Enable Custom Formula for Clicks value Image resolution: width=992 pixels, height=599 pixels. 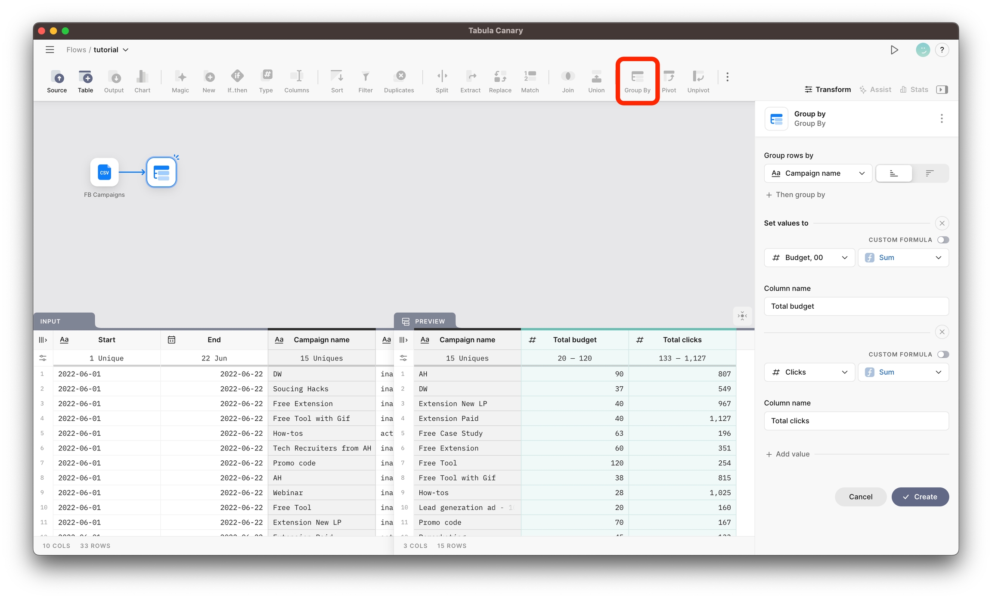pos(943,354)
